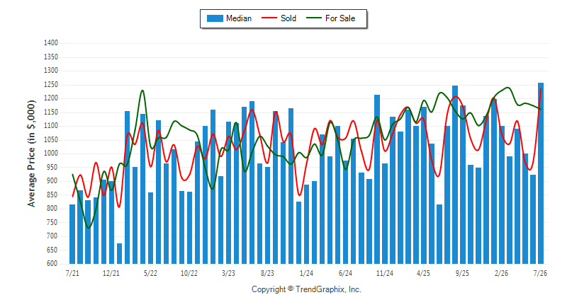Select the green For Sale line icon

pyautogui.click(x=313, y=18)
